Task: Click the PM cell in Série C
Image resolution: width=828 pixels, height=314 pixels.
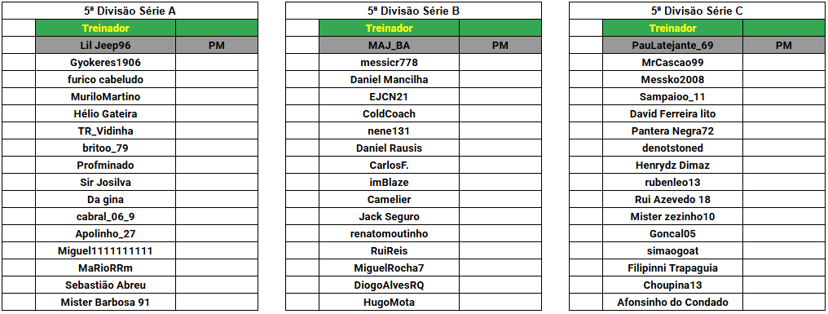Action: [x=784, y=46]
